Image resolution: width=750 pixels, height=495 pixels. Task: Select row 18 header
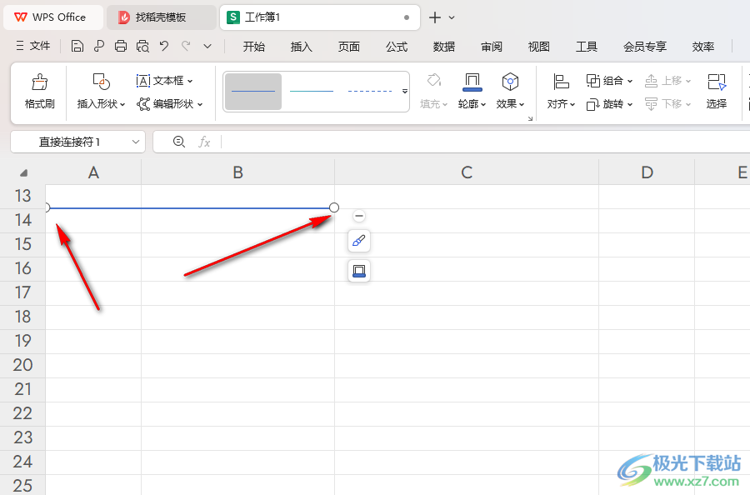22,317
